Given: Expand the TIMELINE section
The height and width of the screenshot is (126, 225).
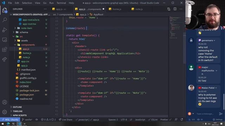Looking at the screenshot, I should (18, 111).
